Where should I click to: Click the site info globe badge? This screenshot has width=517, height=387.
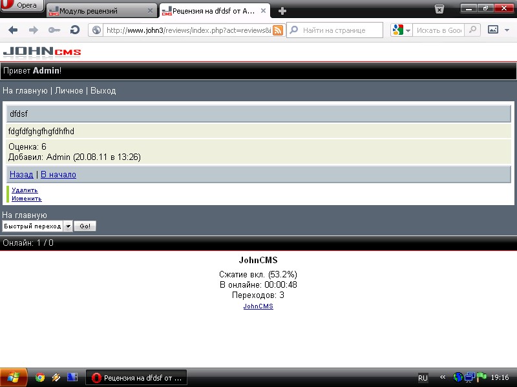pyautogui.click(x=96, y=30)
